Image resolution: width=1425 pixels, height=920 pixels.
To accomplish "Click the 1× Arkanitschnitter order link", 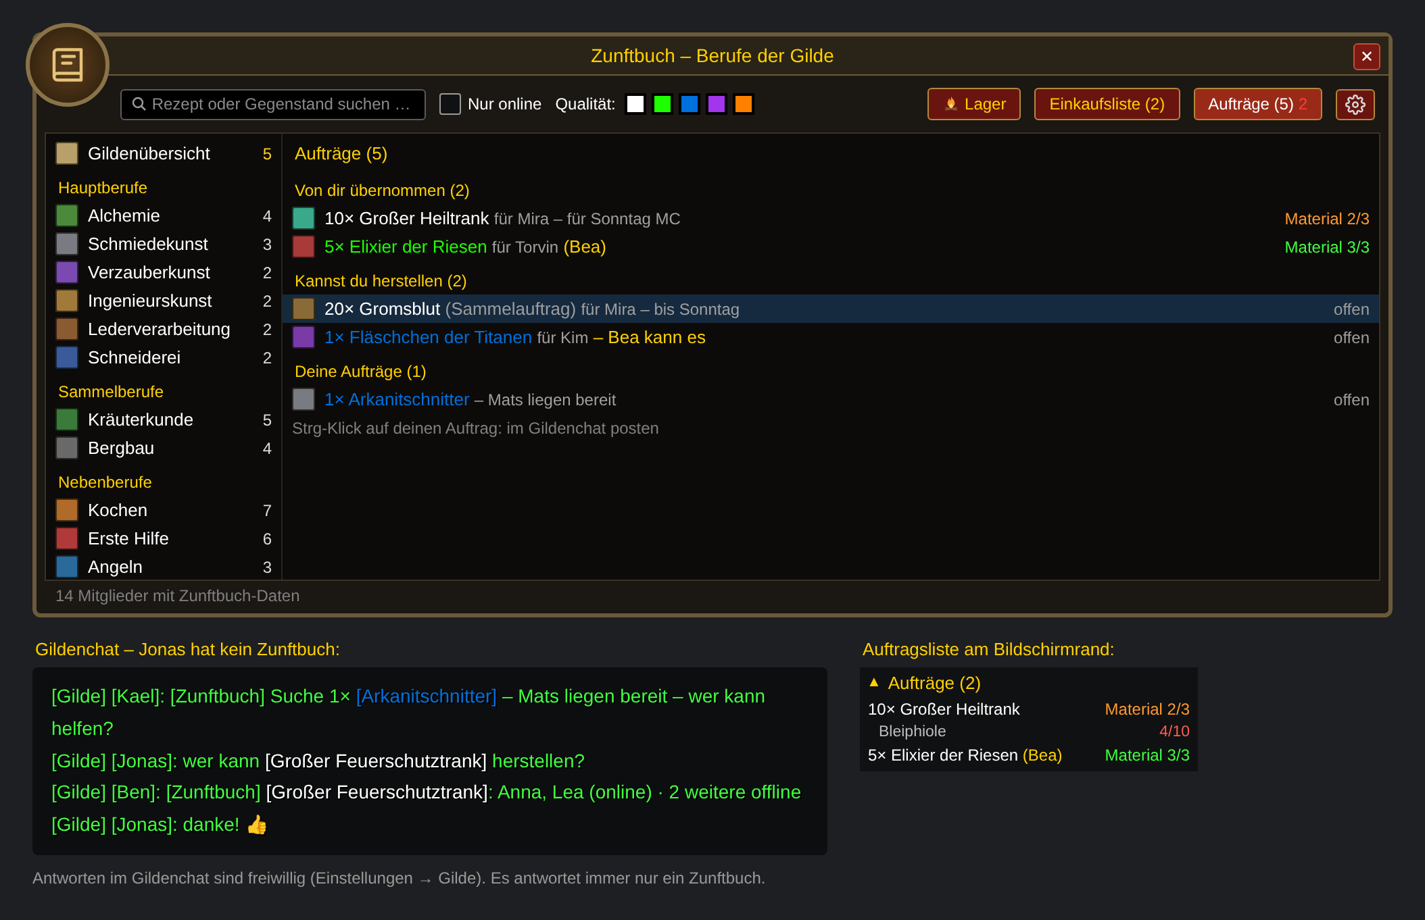I will click(x=397, y=400).
